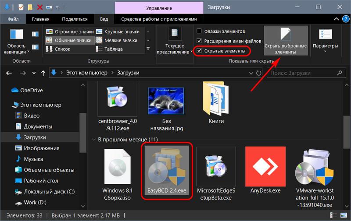This screenshot has width=351, height=221.
Task: Open the Файл menu
Action: click(13, 19)
